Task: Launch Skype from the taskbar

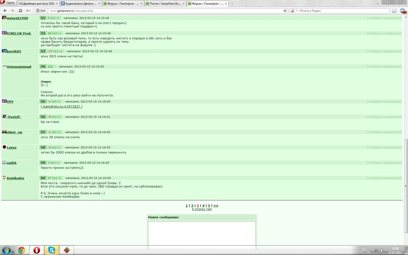Action: coord(52,250)
